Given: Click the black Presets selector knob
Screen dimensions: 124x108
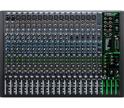Looking at the screenshot, I should pos(117,60).
